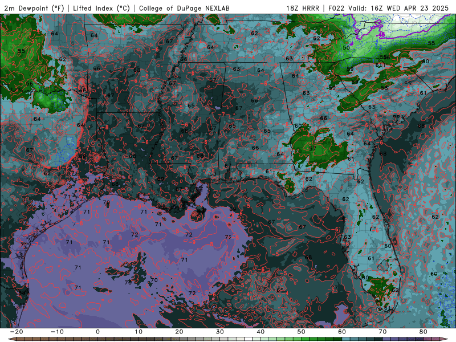This screenshot has height=342, width=456.
Task: Click the '30' label on the color scale
Action: [220, 332]
